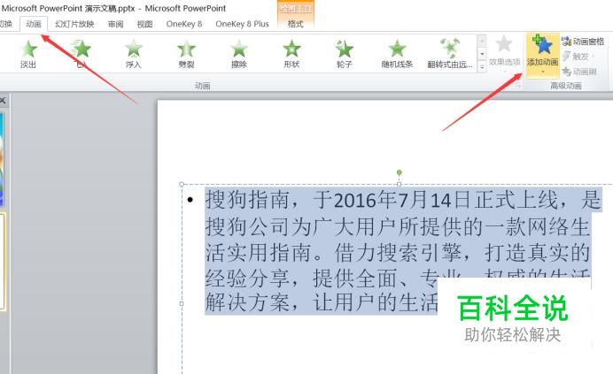Screen dimensions: 613x374
Task: Open the 动画窗格 (Animation Pane)
Action: pos(583,42)
